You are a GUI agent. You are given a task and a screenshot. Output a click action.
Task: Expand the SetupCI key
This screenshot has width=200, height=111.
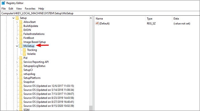coord(17,70)
